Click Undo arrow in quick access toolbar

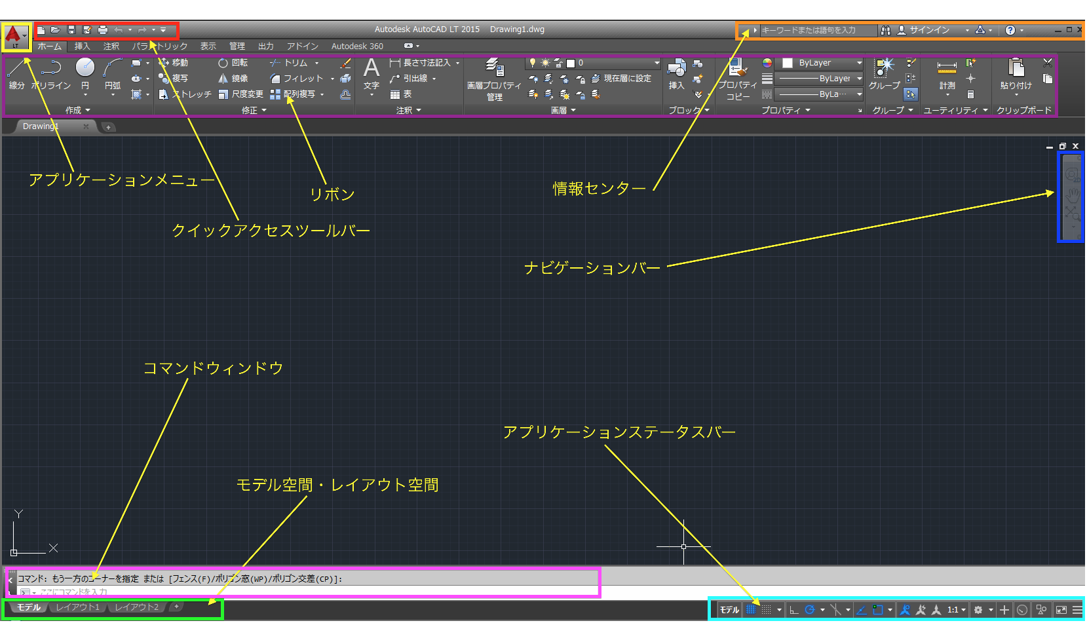click(x=119, y=30)
